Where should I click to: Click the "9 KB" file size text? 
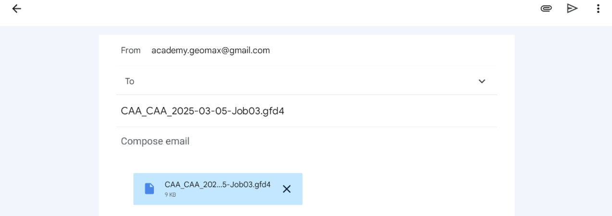[x=170, y=195]
